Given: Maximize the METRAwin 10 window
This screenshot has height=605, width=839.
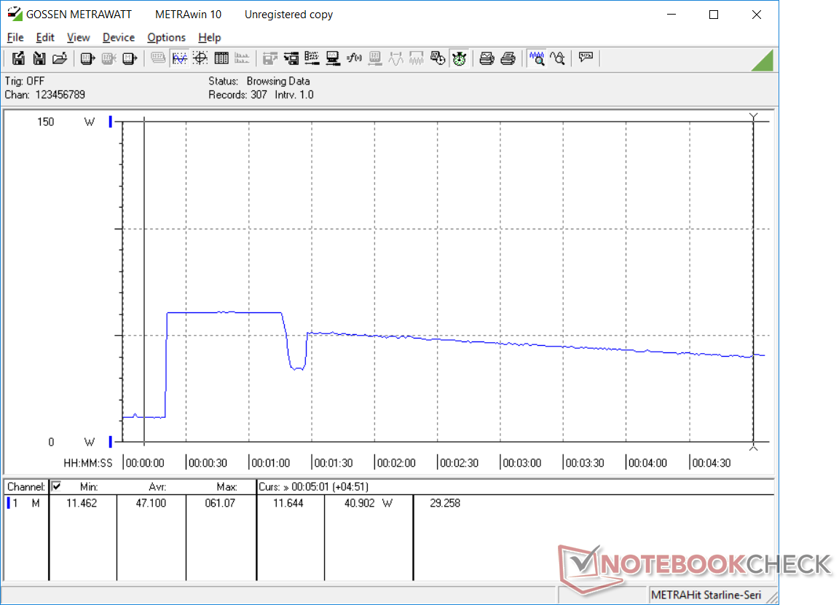Looking at the screenshot, I should coord(713,15).
